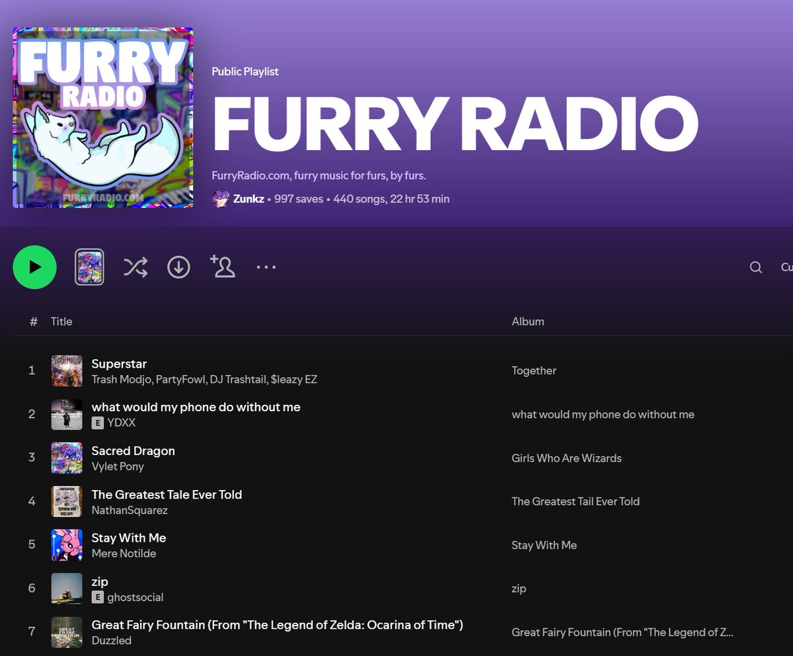
Task: Open artist Mere Notilde
Action: (124, 553)
